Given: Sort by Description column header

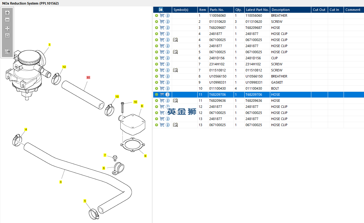Looking at the screenshot, I should tap(290, 10).
